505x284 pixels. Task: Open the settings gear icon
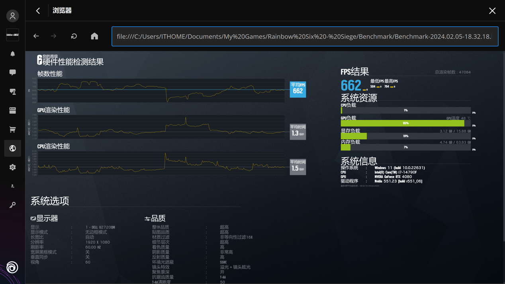pyautogui.click(x=13, y=167)
